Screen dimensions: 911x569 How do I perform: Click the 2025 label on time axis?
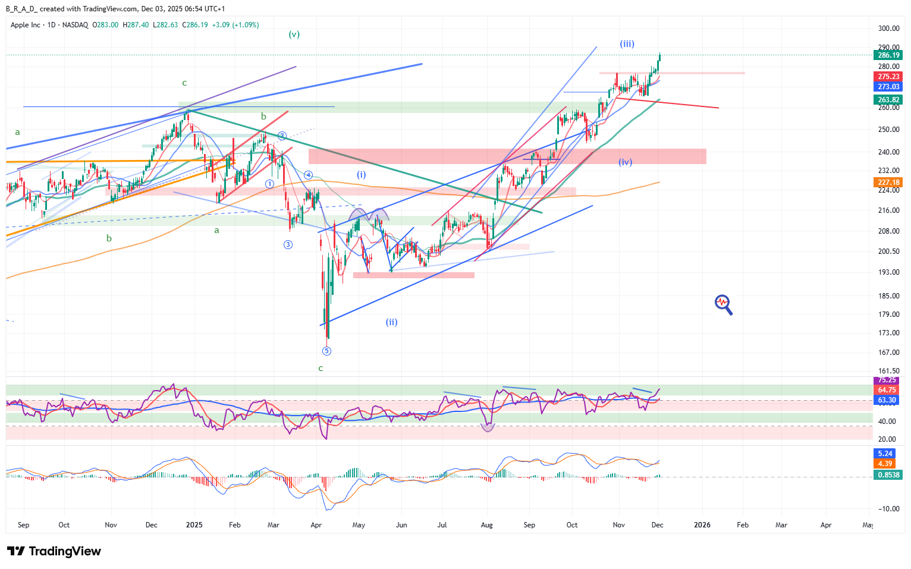click(x=194, y=525)
